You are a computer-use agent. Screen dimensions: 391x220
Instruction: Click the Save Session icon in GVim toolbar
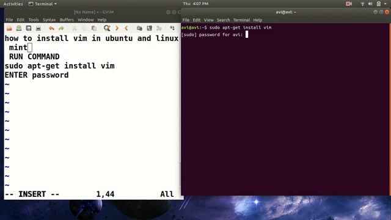pyautogui.click(x=149, y=28)
